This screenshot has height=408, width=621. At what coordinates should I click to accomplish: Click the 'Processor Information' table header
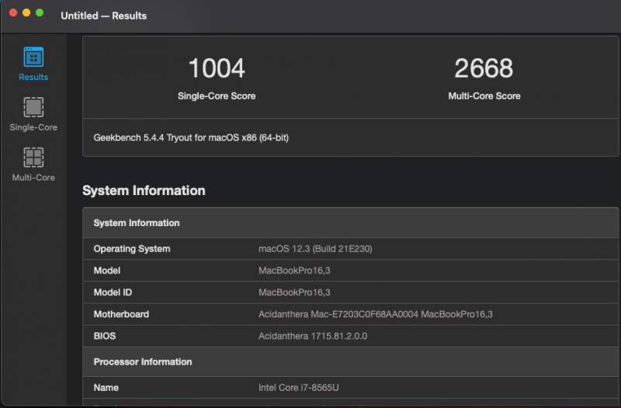tap(351, 361)
